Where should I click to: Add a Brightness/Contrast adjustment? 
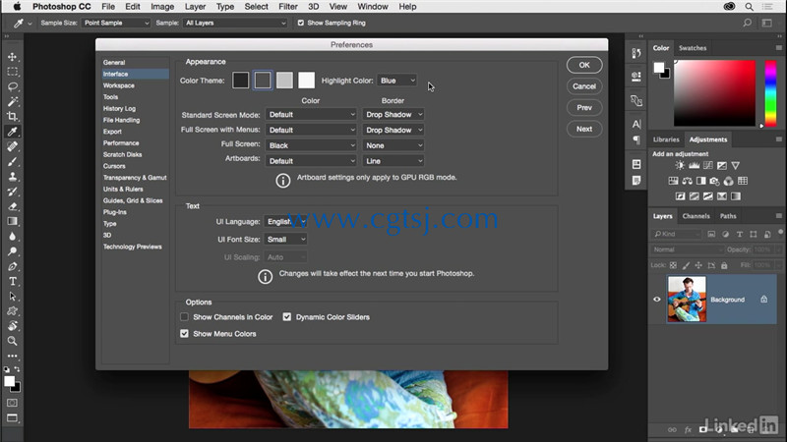tap(680, 165)
